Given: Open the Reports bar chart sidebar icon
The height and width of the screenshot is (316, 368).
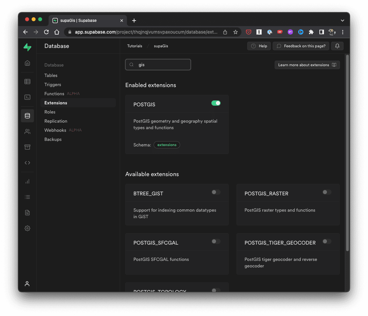Looking at the screenshot, I should (27, 181).
